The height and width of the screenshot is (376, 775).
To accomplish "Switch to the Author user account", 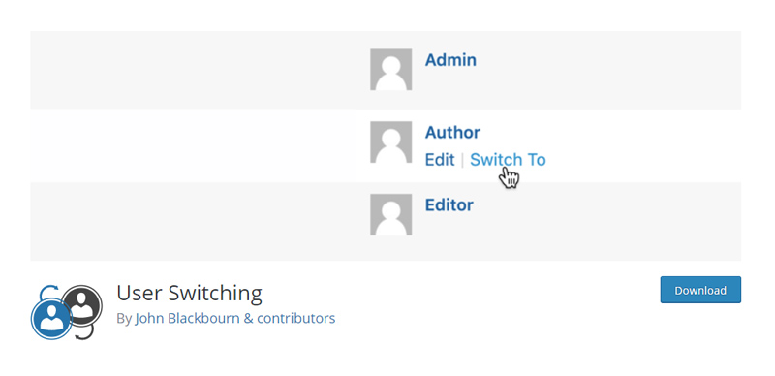I will 508,160.
